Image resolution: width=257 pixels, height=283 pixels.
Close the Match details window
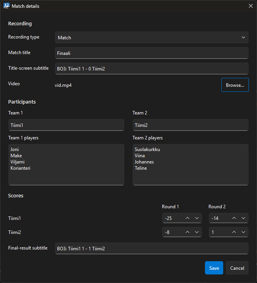coord(251,6)
